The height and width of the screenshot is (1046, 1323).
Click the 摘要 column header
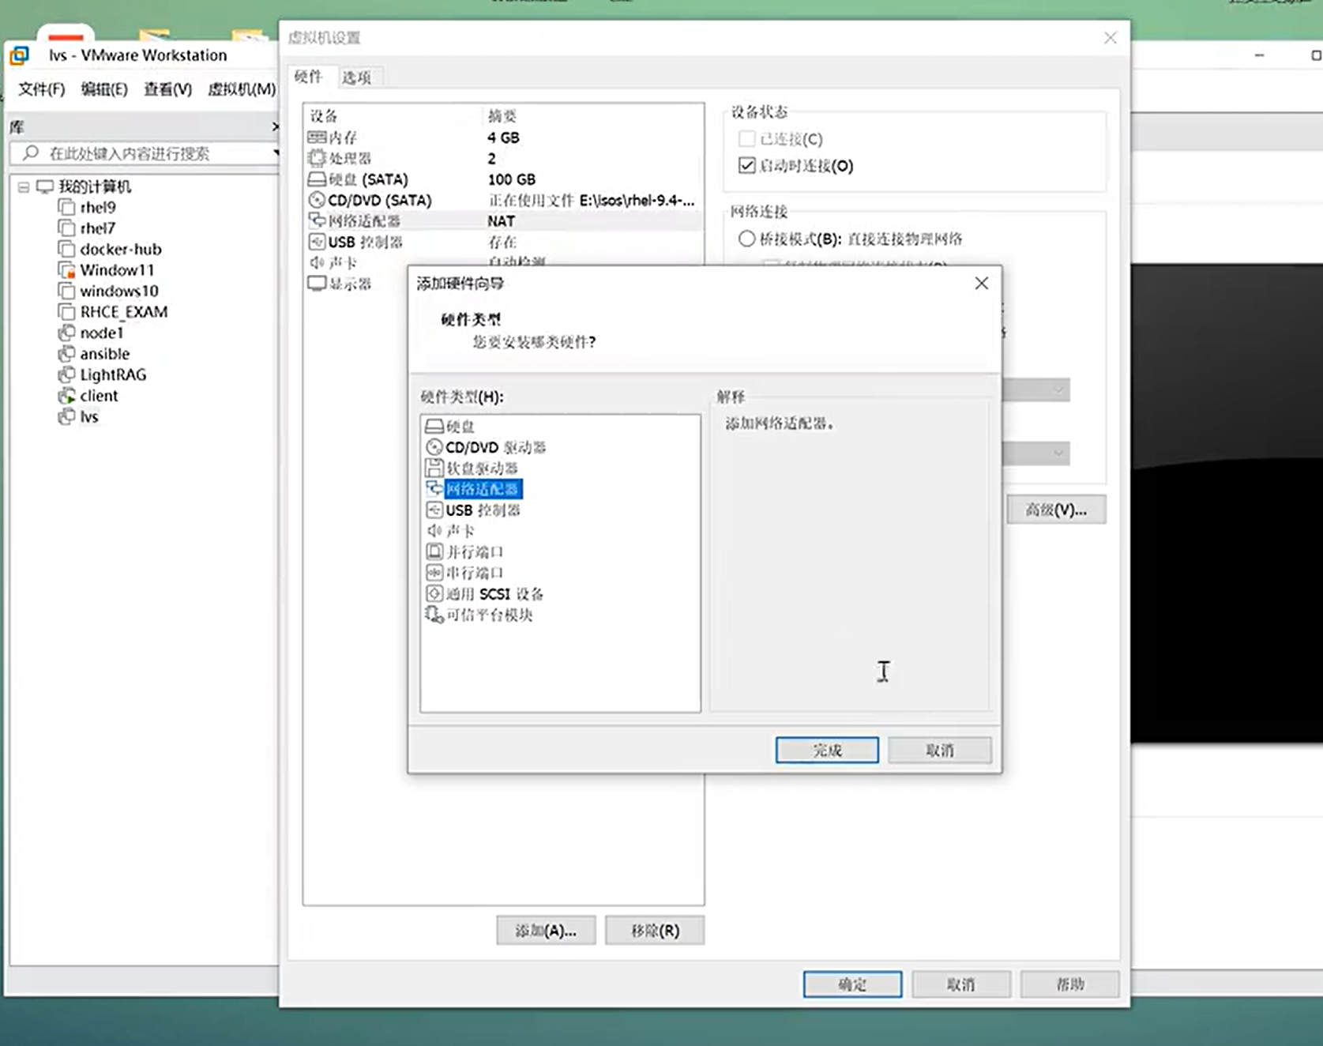point(502,116)
